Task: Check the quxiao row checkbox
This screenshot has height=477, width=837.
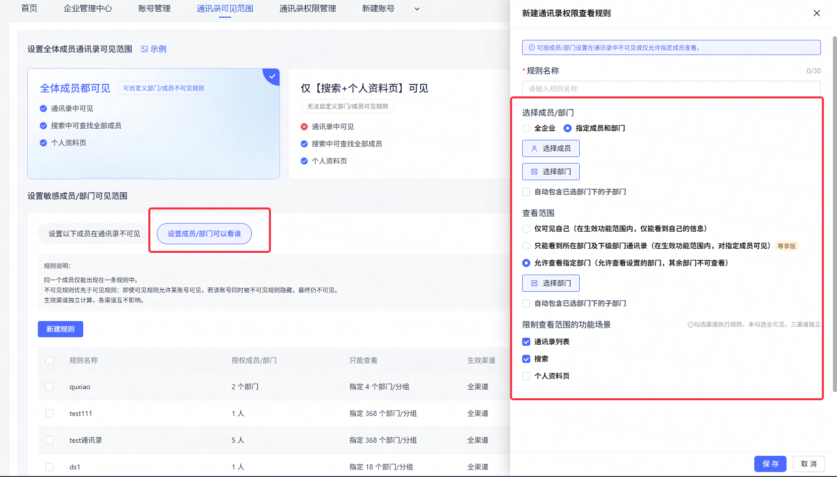Action: (x=49, y=387)
